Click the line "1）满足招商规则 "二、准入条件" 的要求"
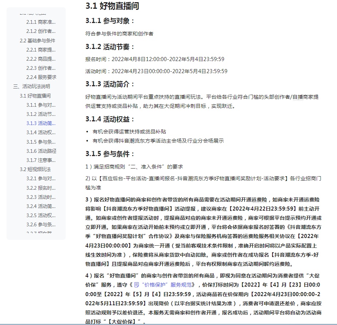Image resolution: width=337 pixels, height=325 pixels. pos(134,167)
